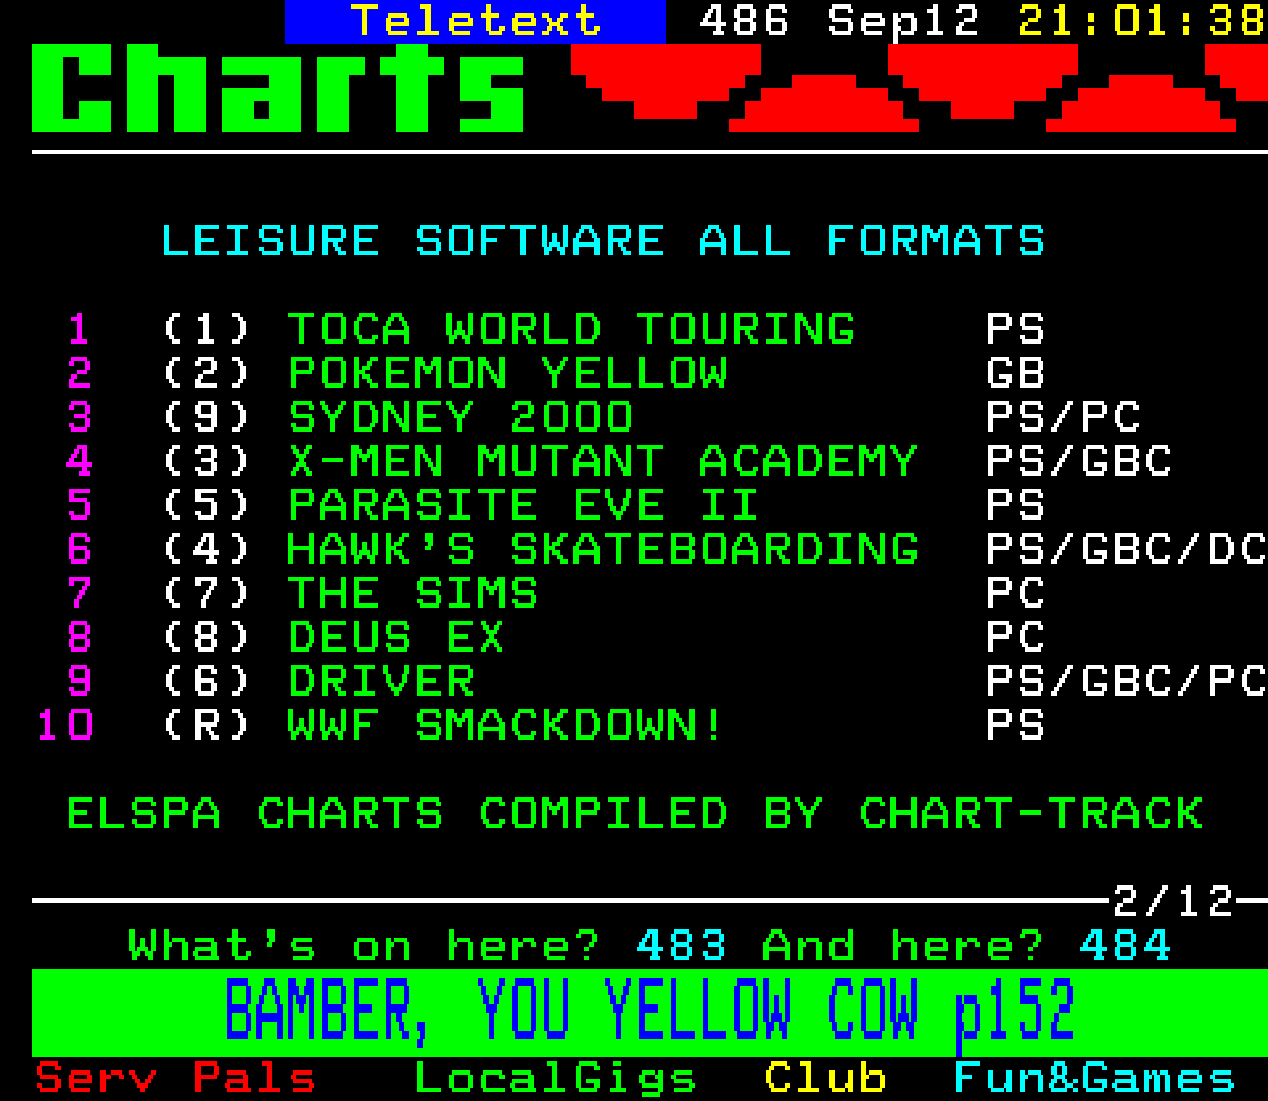This screenshot has width=1268, height=1101.
Task: Select THE SIMS entry
Action: (412, 594)
